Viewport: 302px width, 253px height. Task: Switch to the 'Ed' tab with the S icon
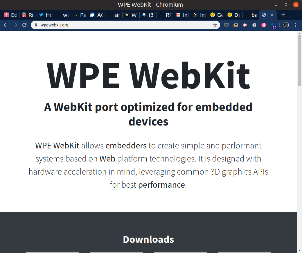(10, 15)
